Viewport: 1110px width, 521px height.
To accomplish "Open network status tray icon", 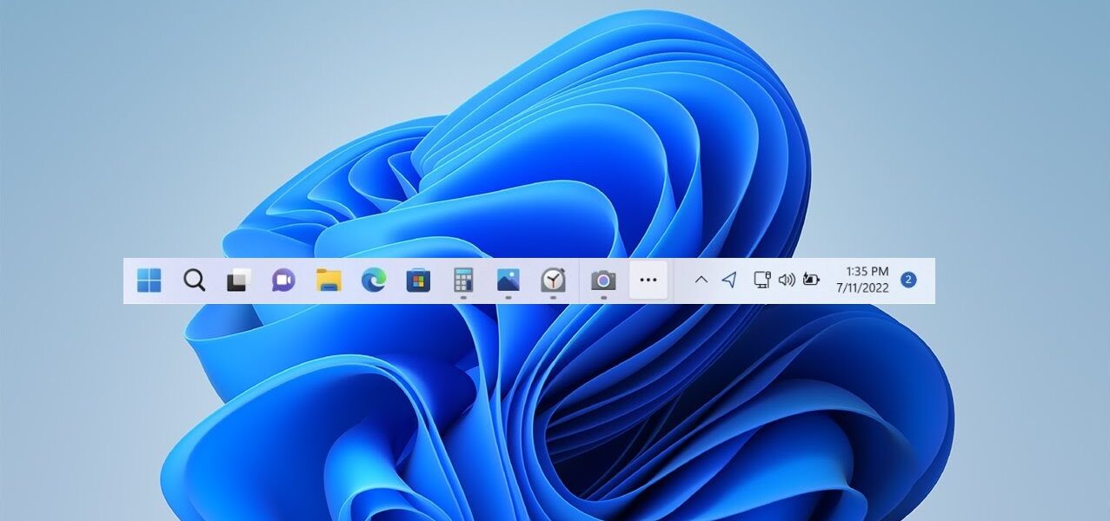I will click(761, 280).
